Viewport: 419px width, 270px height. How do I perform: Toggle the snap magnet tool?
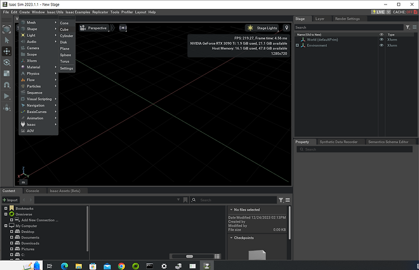tap(7, 85)
